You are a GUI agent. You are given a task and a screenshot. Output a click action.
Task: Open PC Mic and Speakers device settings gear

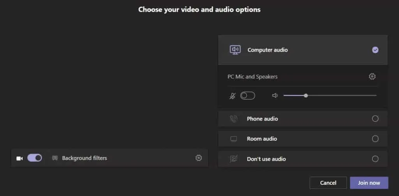pyautogui.click(x=372, y=77)
